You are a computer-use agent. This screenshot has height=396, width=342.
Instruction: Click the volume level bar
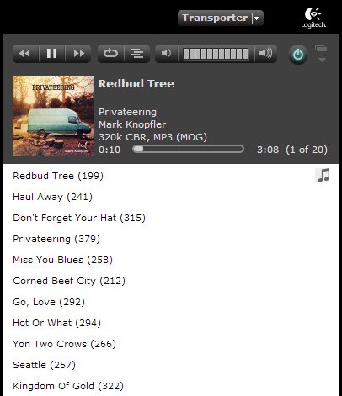tap(216, 54)
